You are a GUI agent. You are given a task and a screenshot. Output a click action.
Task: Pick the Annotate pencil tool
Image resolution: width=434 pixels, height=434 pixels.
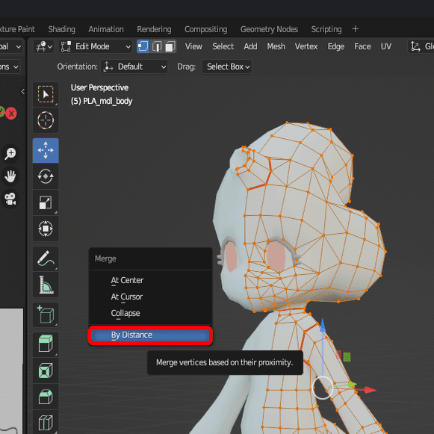pyautogui.click(x=46, y=258)
